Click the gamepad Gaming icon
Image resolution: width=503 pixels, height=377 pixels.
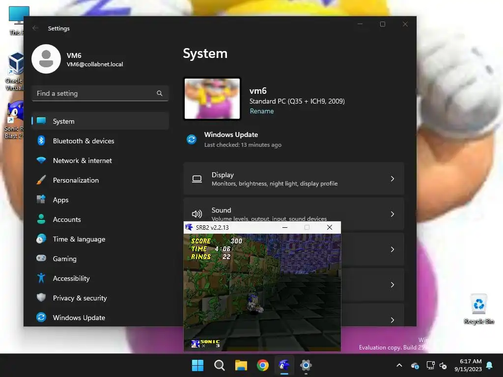point(41,258)
